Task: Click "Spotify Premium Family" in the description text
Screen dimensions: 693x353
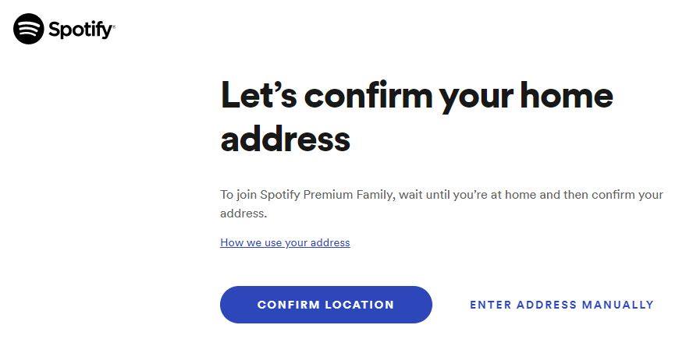Action: tap(327, 195)
